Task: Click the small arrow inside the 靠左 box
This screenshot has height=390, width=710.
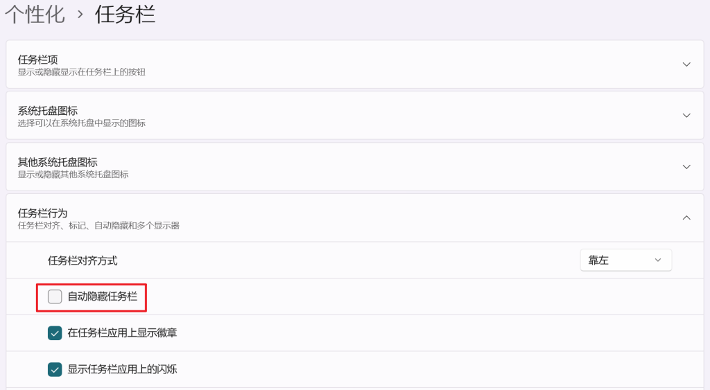Action: coord(658,260)
